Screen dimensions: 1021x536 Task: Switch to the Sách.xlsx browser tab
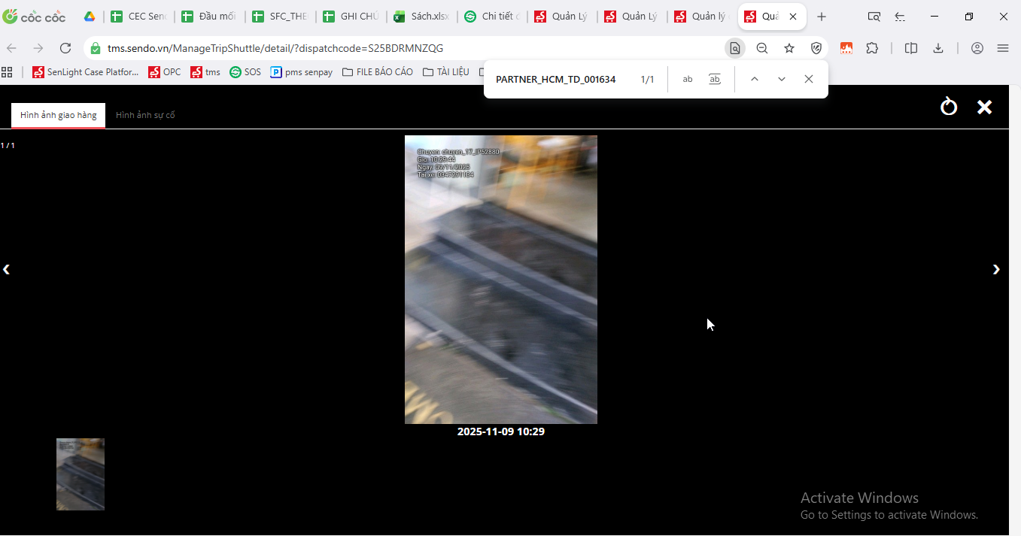(x=421, y=17)
